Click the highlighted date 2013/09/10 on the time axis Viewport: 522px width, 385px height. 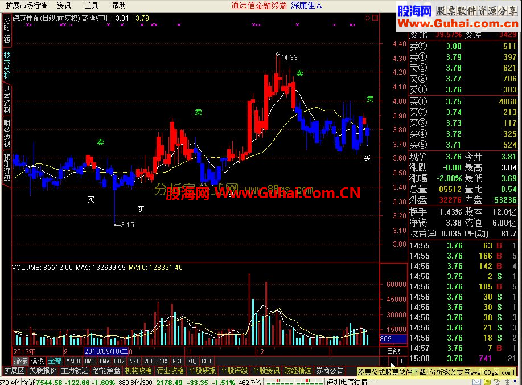coord(105,351)
